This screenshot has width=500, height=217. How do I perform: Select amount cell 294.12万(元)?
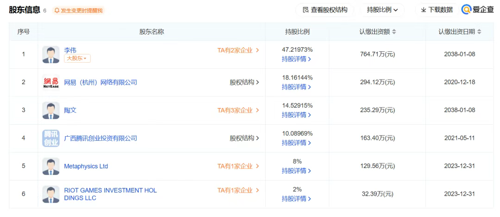378,82
